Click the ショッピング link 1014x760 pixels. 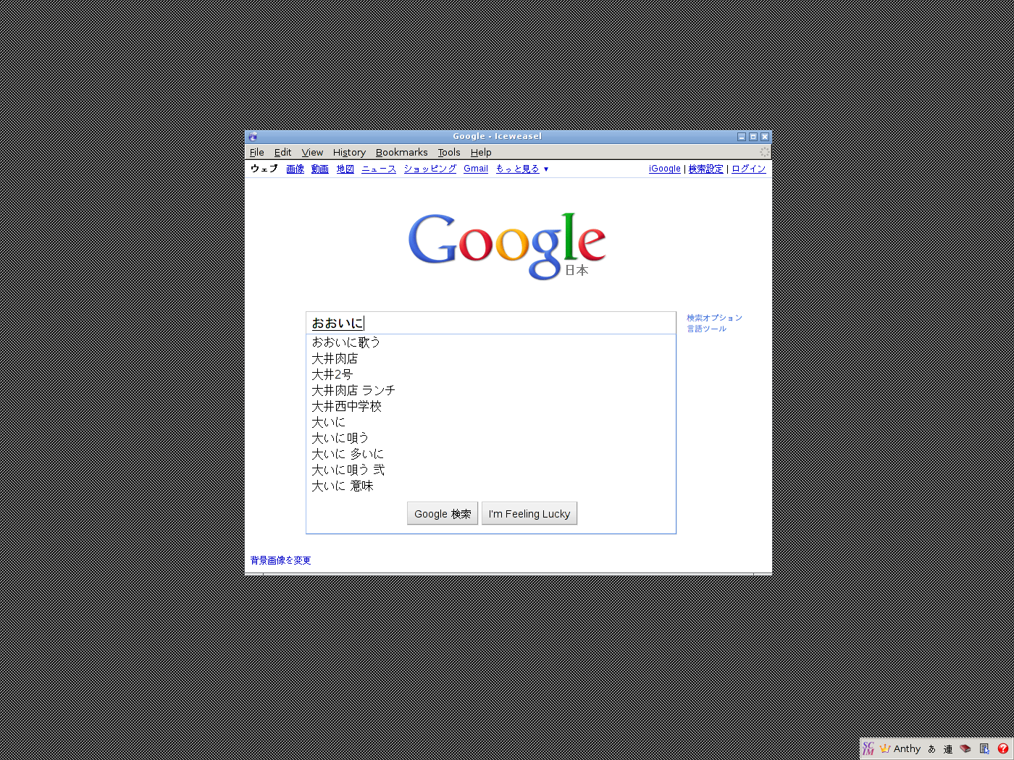point(430,169)
